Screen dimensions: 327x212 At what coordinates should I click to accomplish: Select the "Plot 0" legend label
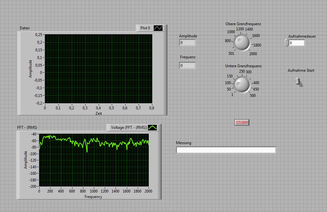[145, 28]
